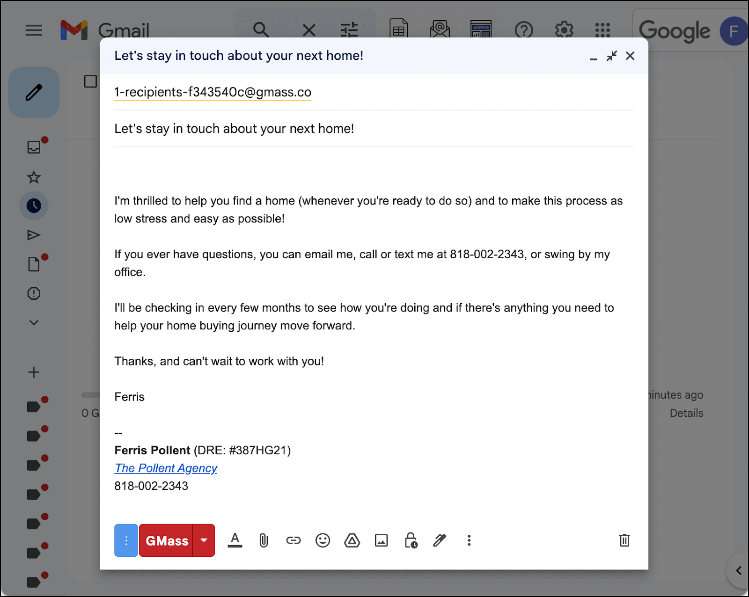Discard the draft with the trash icon
Viewport: 749px width, 597px height.
(624, 540)
